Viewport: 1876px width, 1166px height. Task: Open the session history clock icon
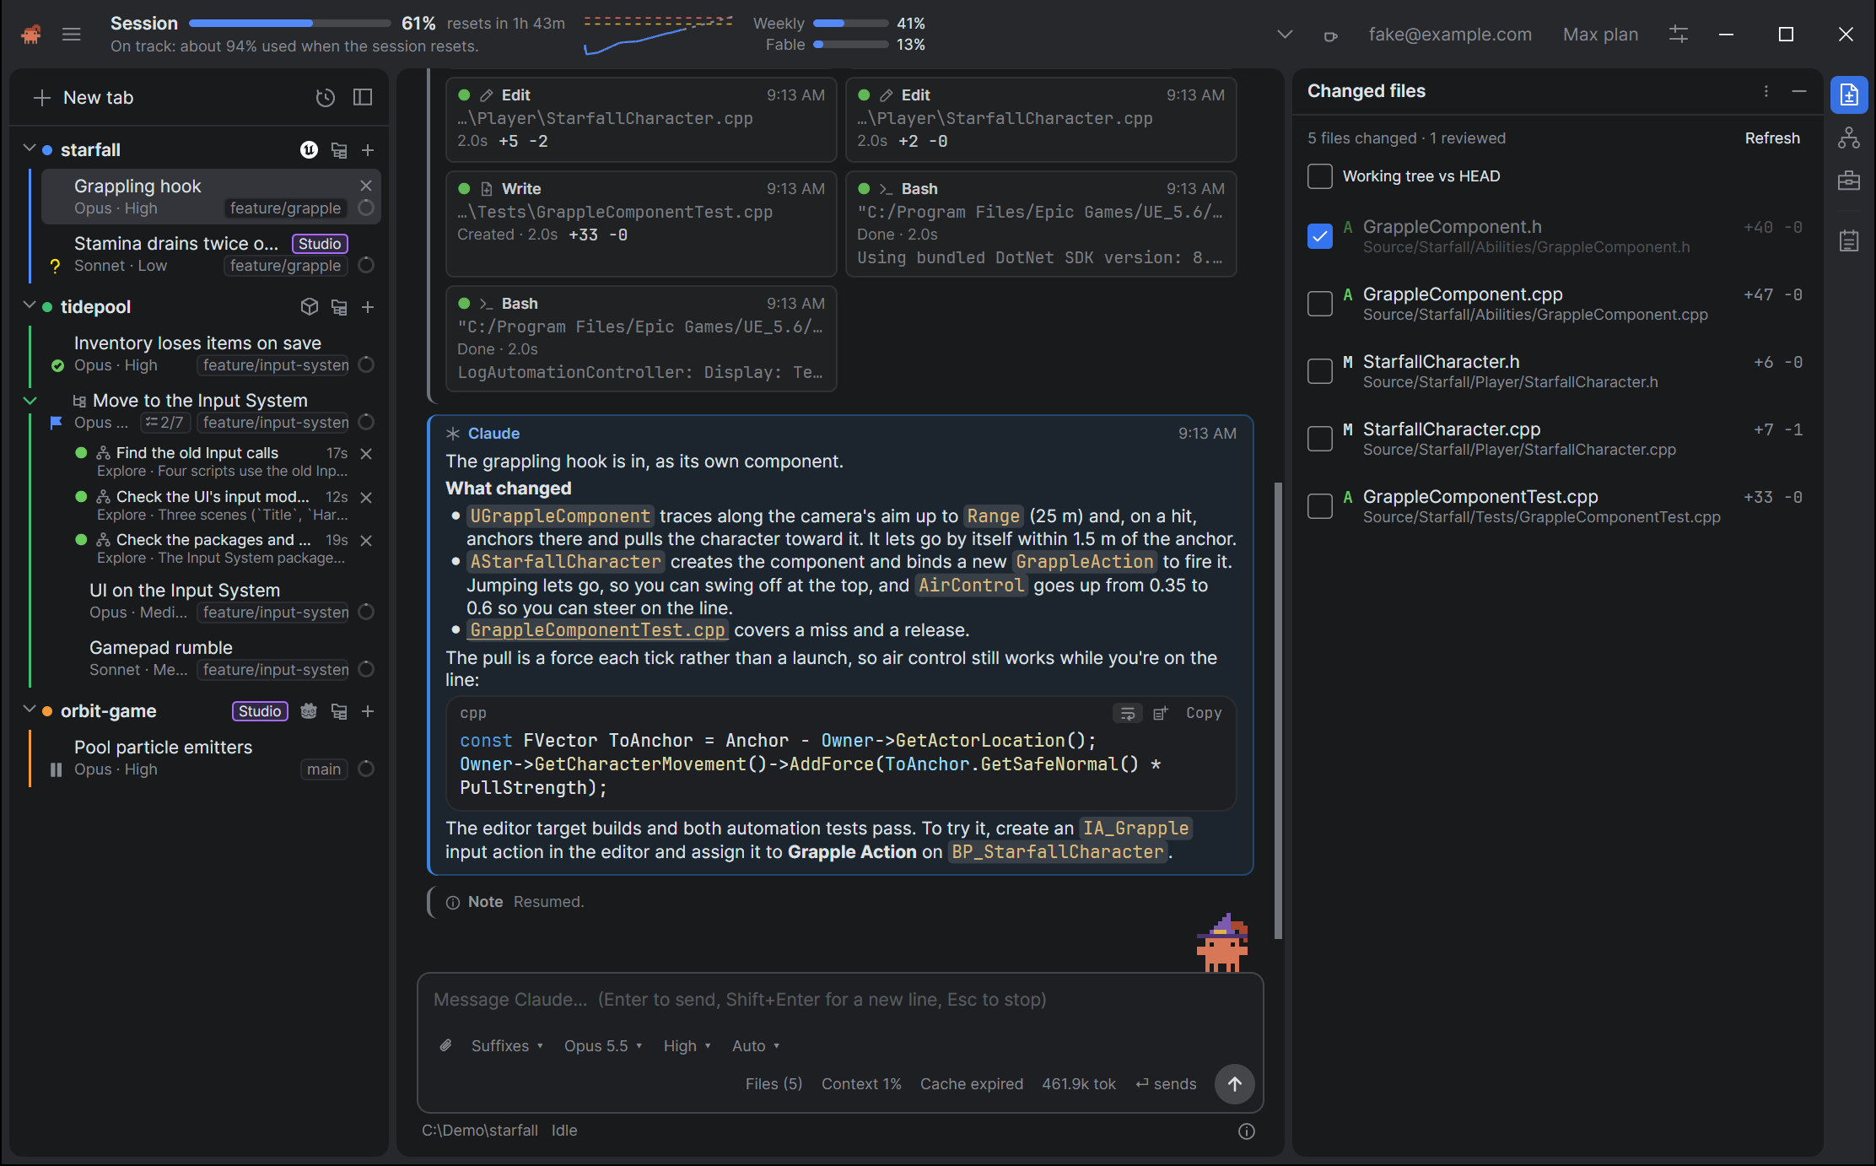point(325,98)
